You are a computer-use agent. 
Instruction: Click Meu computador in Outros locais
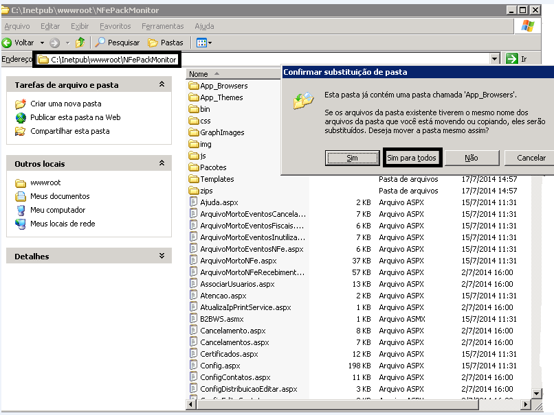[58, 210]
